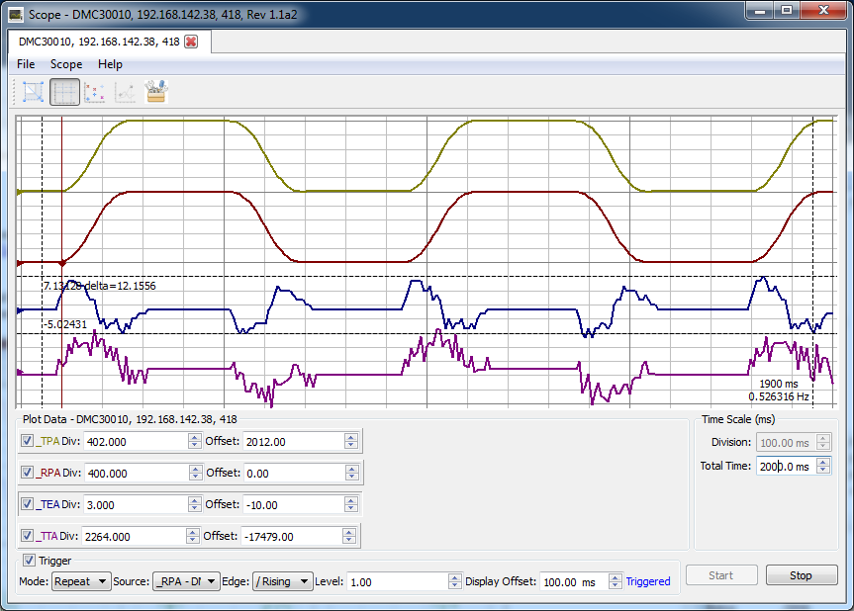Increase the _TPA Div value with the up arrow
The height and width of the screenshot is (611, 854).
[194, 437]
